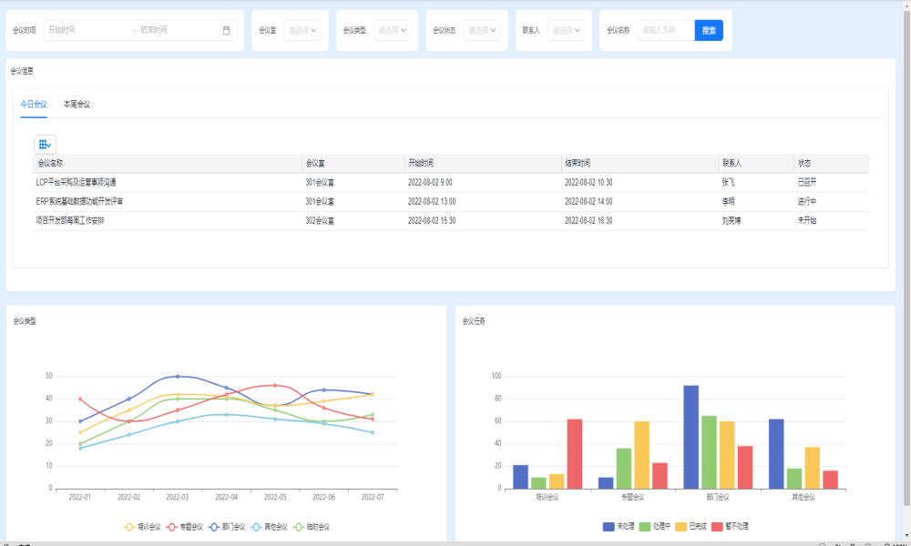The height and width of the screenshot is (546, 911).
Task: Click the yellow bar above 专题会议 category
Action: point(642,455)
